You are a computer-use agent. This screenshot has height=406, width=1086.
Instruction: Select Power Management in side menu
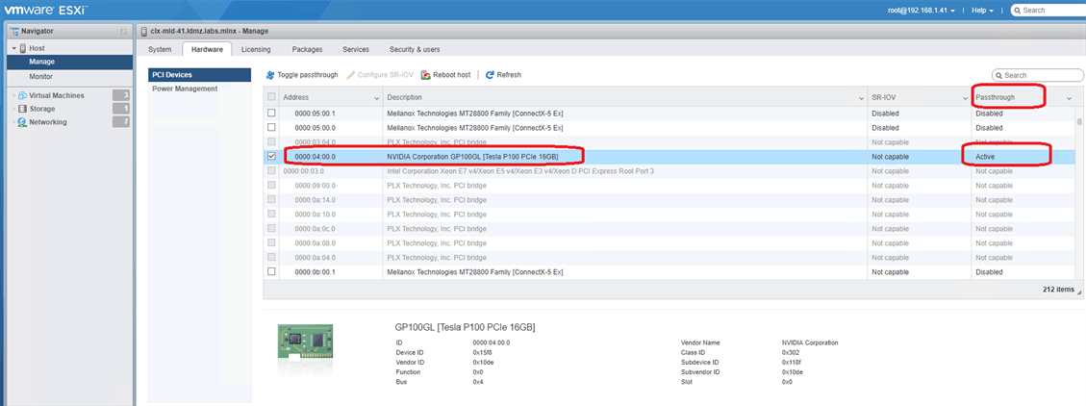[199, 89]
